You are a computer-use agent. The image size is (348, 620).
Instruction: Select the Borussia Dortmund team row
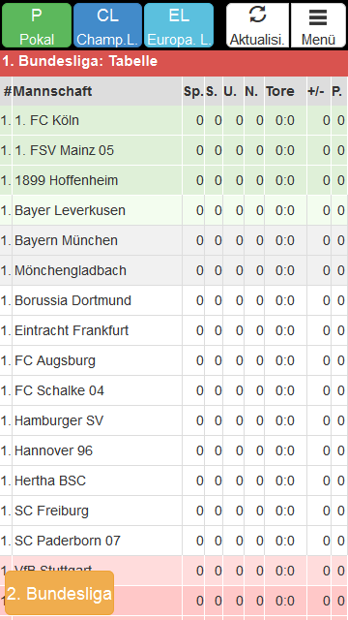point(174,300)
